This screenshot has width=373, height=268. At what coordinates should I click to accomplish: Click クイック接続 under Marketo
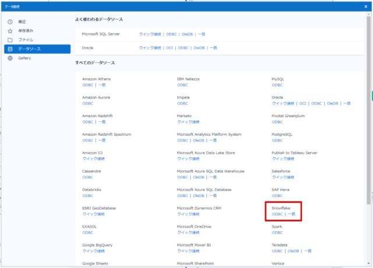point(188,122)
